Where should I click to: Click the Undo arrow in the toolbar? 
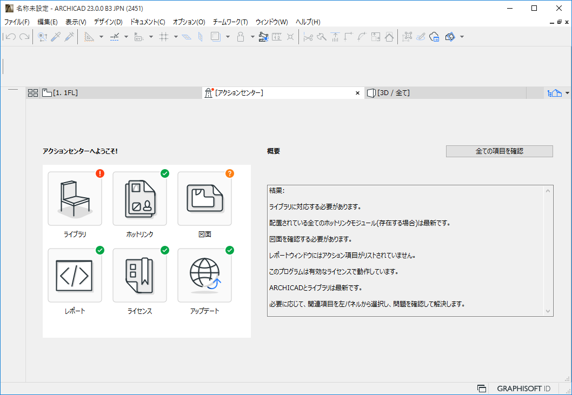click(11, 37)
